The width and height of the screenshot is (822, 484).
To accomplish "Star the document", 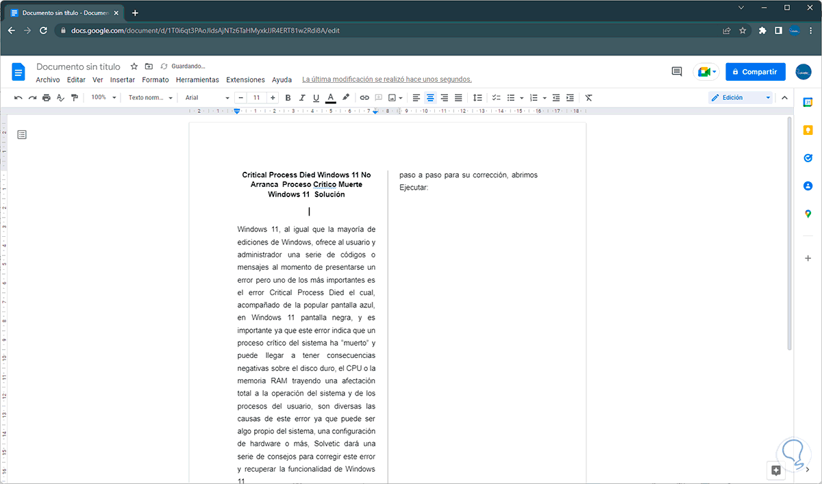I will pos(134,66).
